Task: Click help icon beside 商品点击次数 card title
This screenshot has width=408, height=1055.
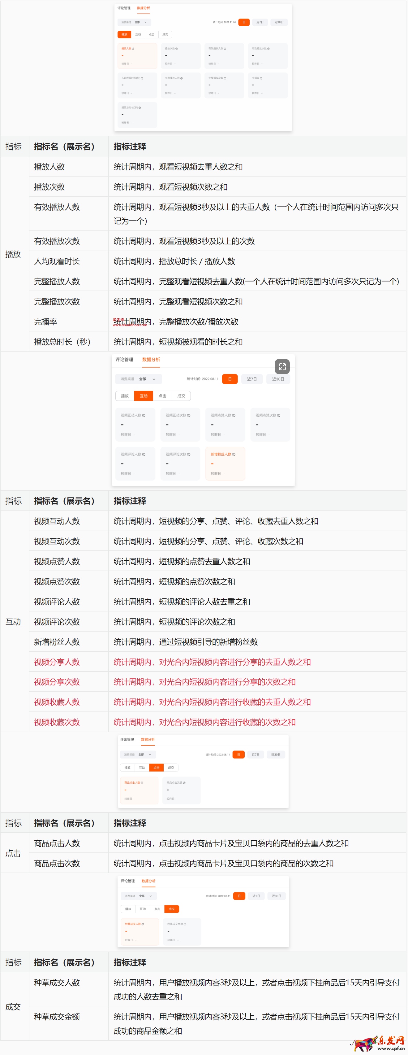Action: (x=184, y=783)
